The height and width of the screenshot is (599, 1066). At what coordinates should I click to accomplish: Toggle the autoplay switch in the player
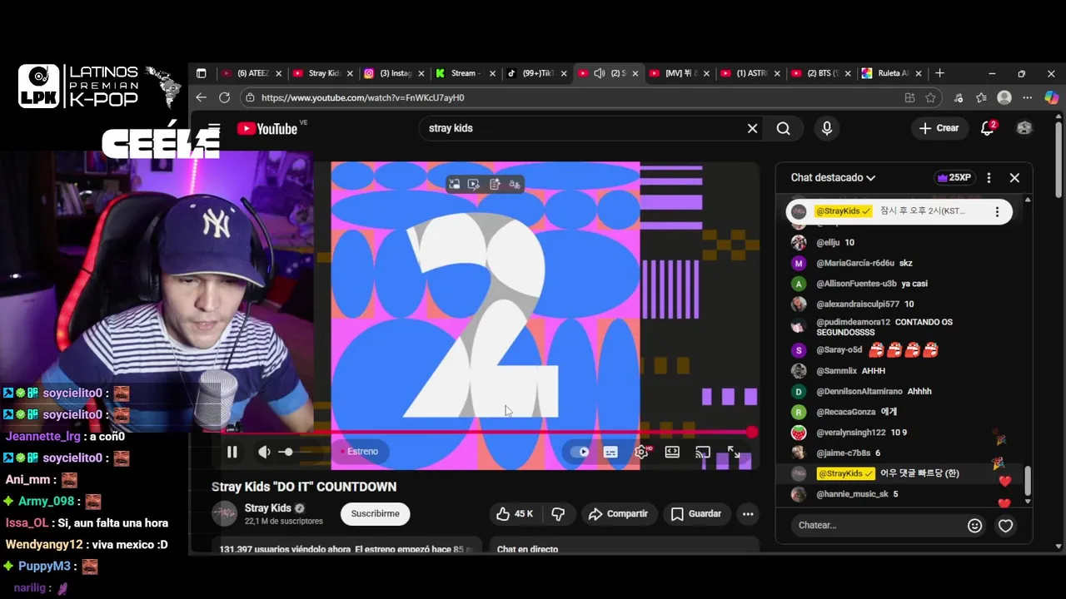point(579,452)
